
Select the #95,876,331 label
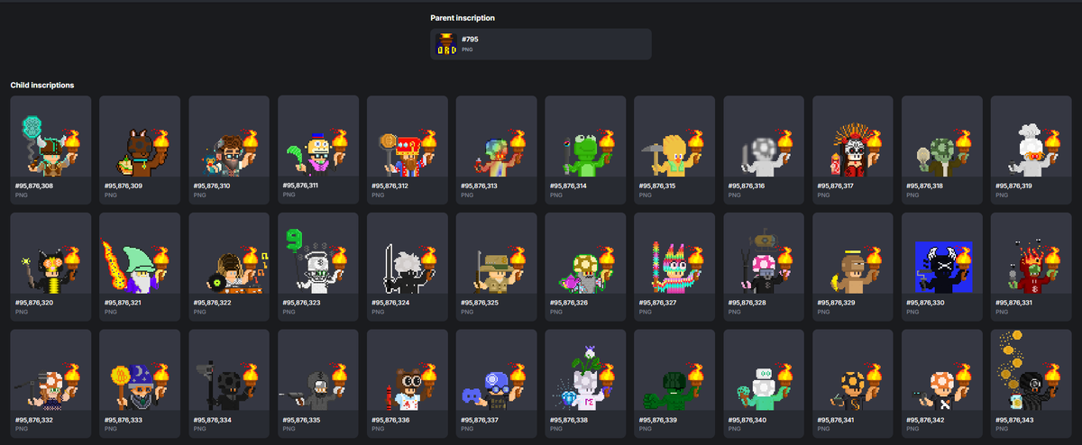[x=1014, y=303]
